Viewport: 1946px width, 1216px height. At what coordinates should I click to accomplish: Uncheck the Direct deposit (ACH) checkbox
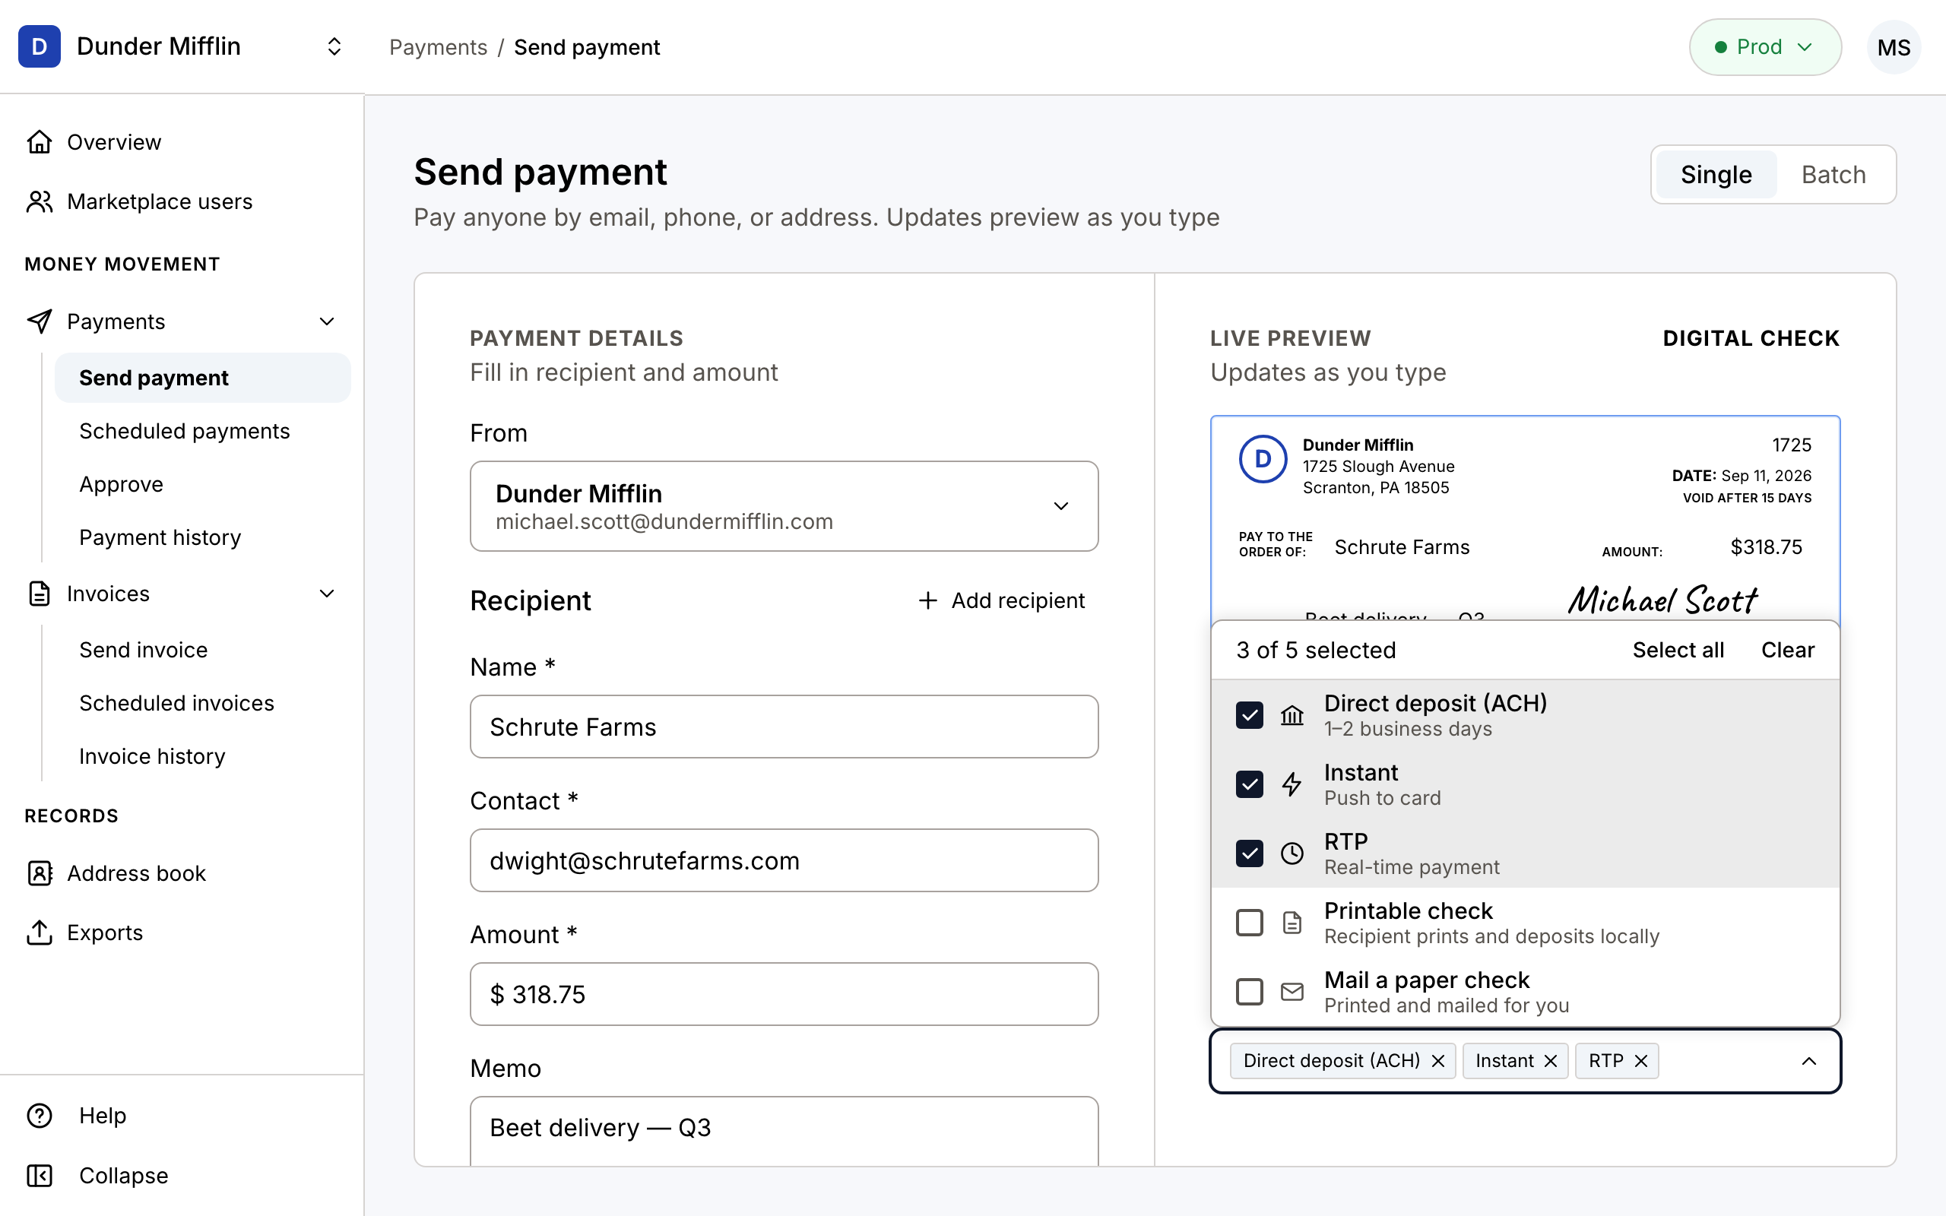coord(1250,715)
